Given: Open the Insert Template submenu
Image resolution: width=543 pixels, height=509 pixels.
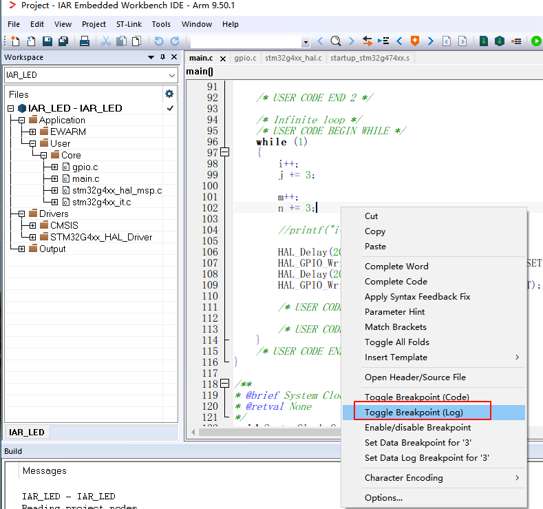Looking at the screenshot, I should (x=434, y=357).
